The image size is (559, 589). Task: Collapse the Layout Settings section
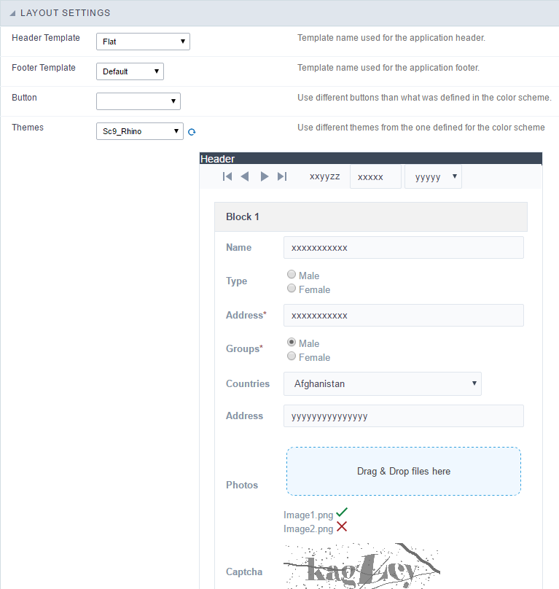(x=12, y=13)
